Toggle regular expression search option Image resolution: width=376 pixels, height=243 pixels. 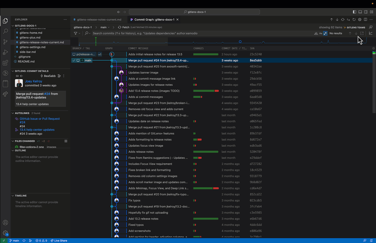325,33
